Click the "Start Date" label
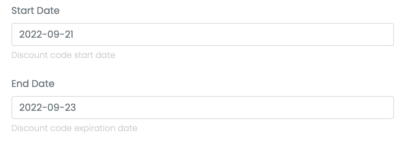 [35, 11]
